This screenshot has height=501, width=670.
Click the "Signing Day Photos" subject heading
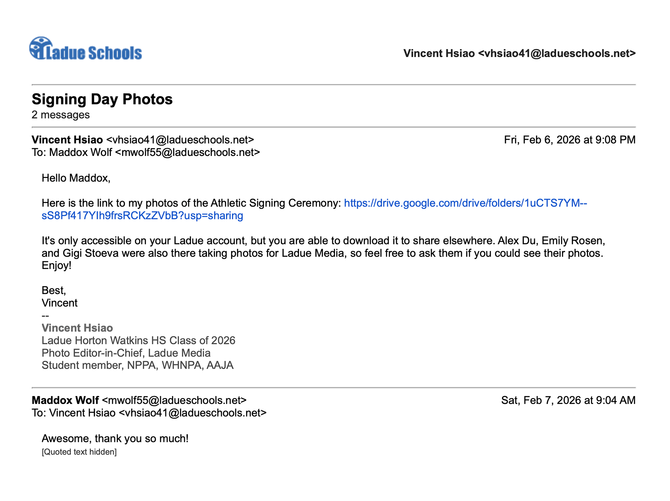102,99
